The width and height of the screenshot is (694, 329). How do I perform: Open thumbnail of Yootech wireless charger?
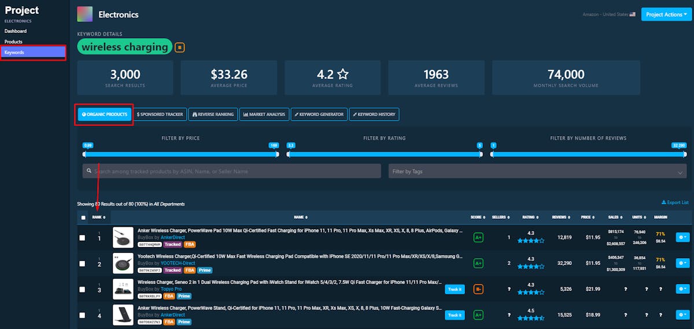(123, 263)
